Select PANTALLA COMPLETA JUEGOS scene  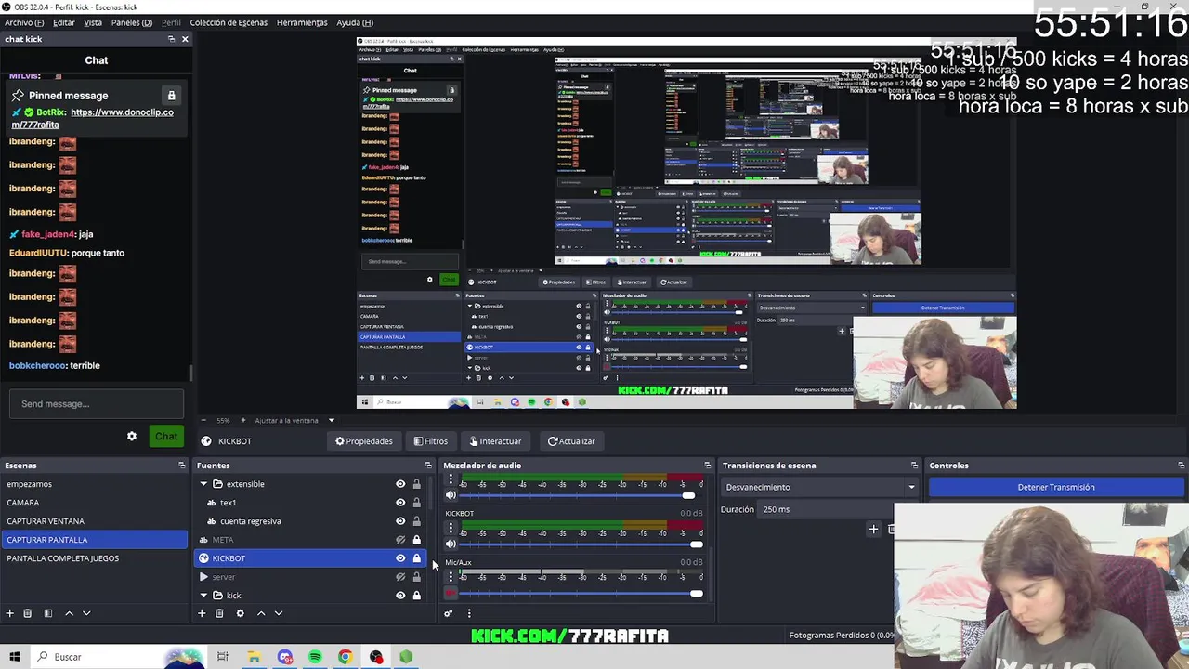point(94,558)
